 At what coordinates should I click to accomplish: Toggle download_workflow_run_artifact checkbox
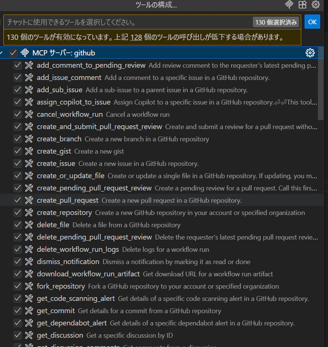17,274
